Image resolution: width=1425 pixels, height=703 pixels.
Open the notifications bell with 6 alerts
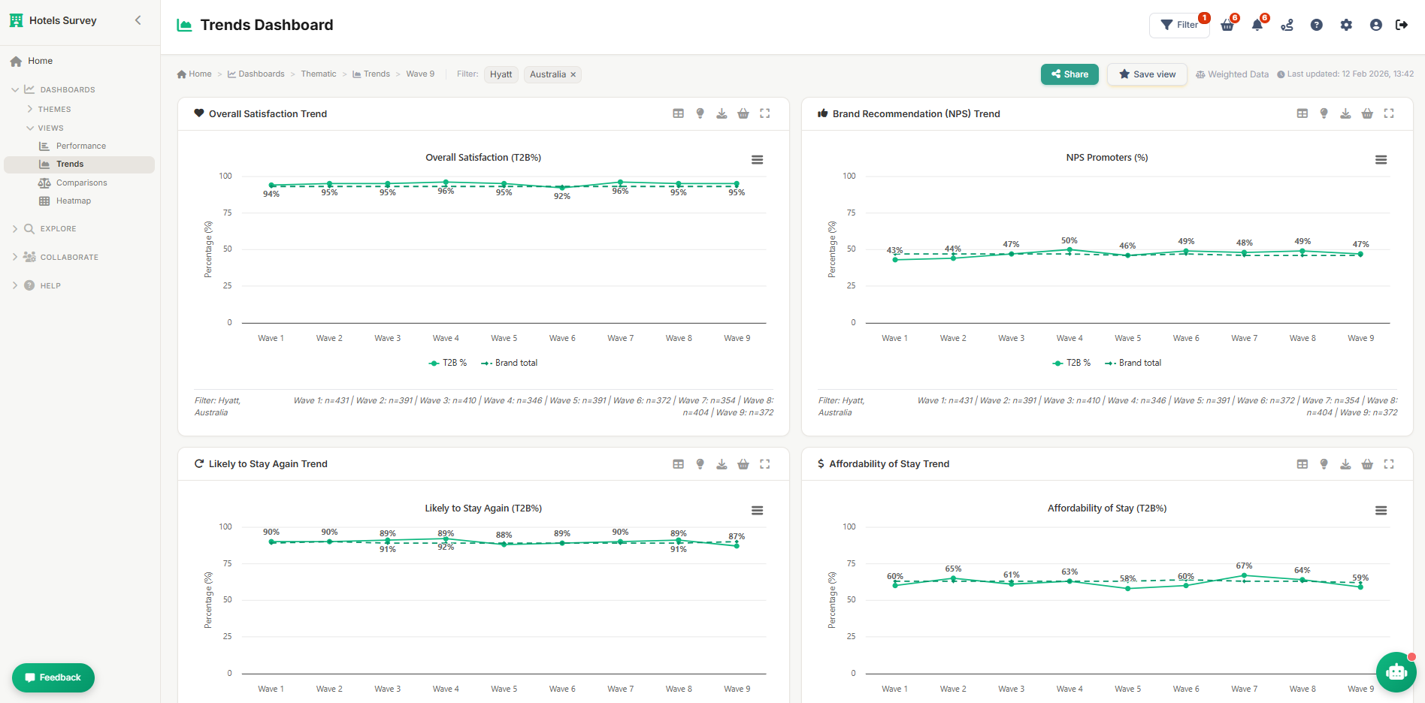point(1257,25)
